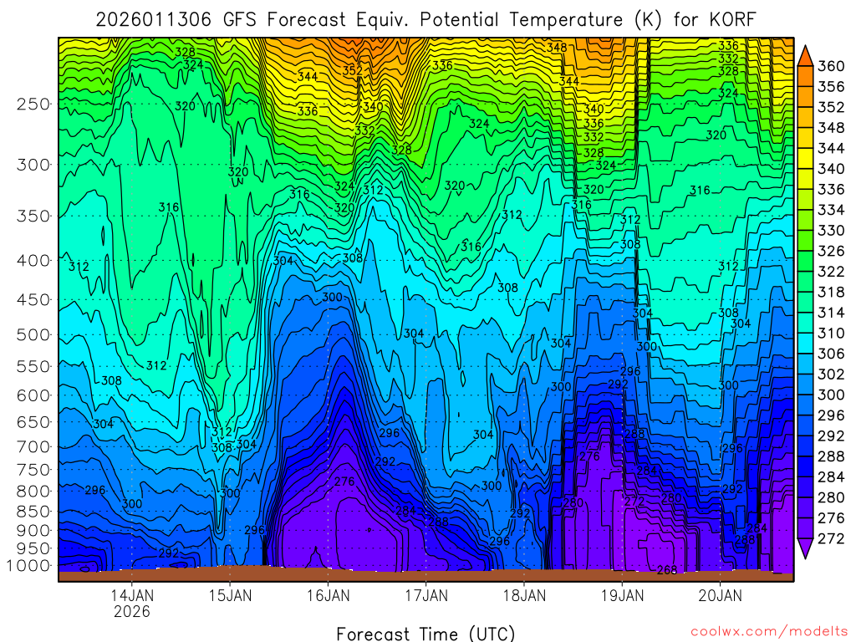
Task: Select the 14JAN date label on time axis
Action: click(132, 594)
